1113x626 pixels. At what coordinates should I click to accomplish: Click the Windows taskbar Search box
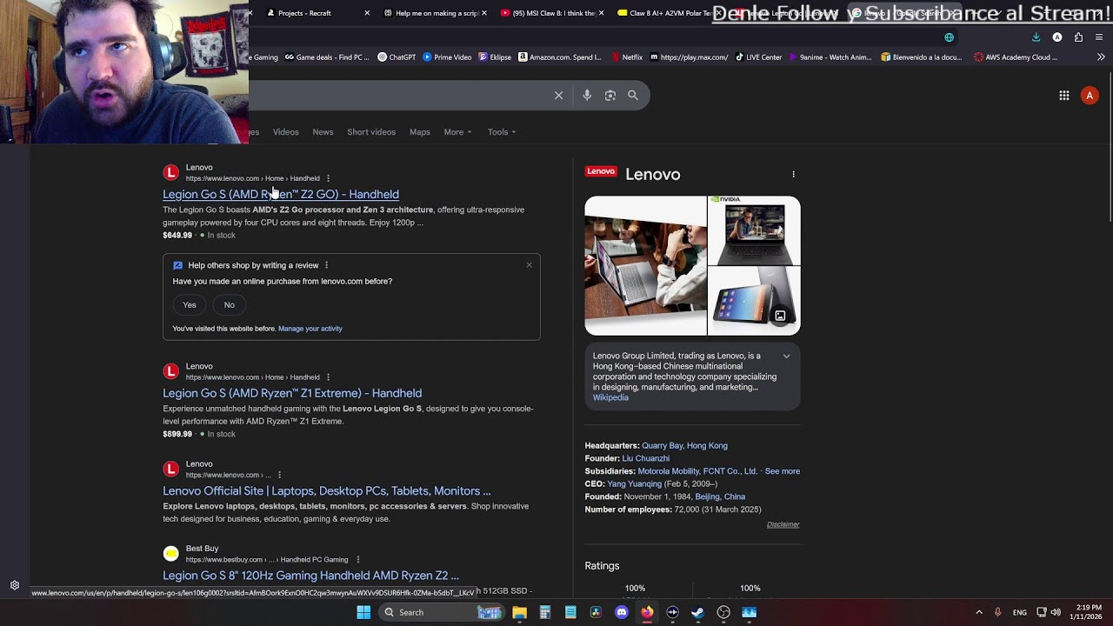[443, 612]
